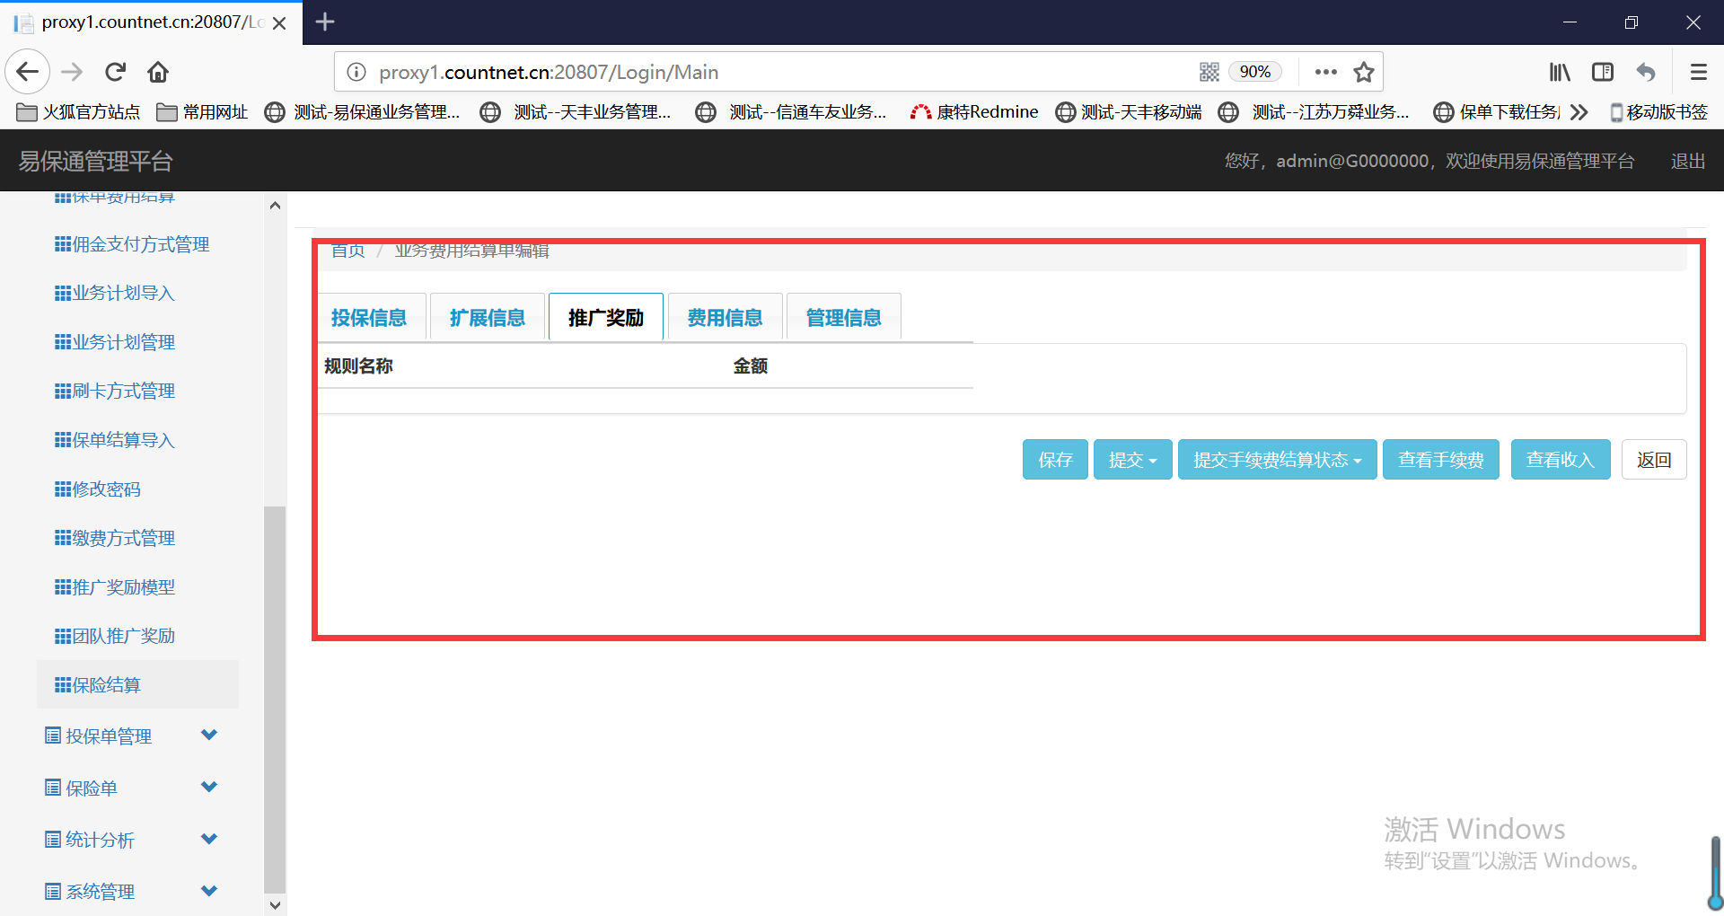Open the 提交 dropdown button
1724x916 pixels.
click(x=1132, y=460)
